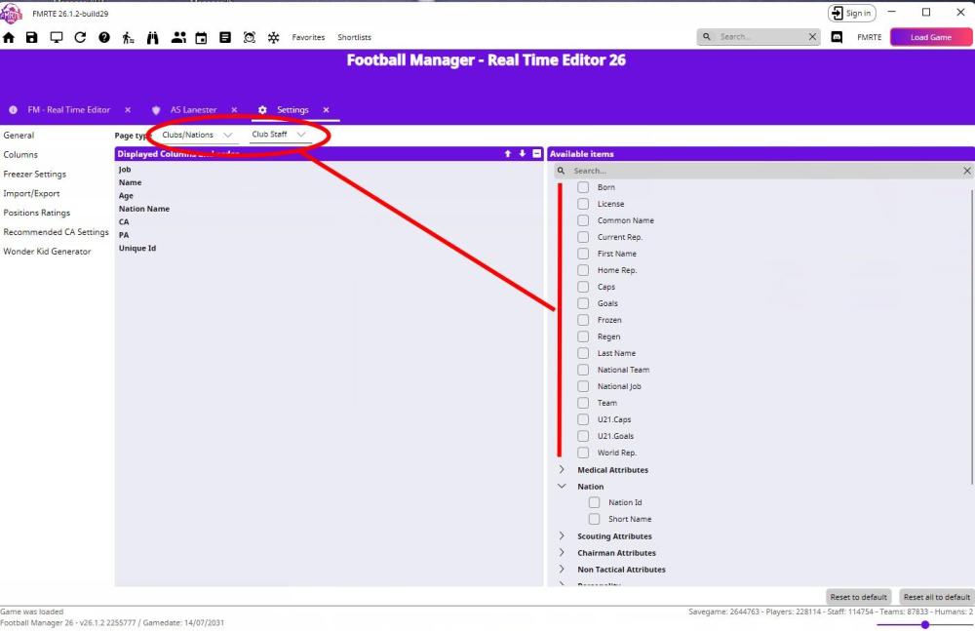Open Help using the question mark icon
Viewport: 975px width, 631px height.
click(x=104, y=37)
